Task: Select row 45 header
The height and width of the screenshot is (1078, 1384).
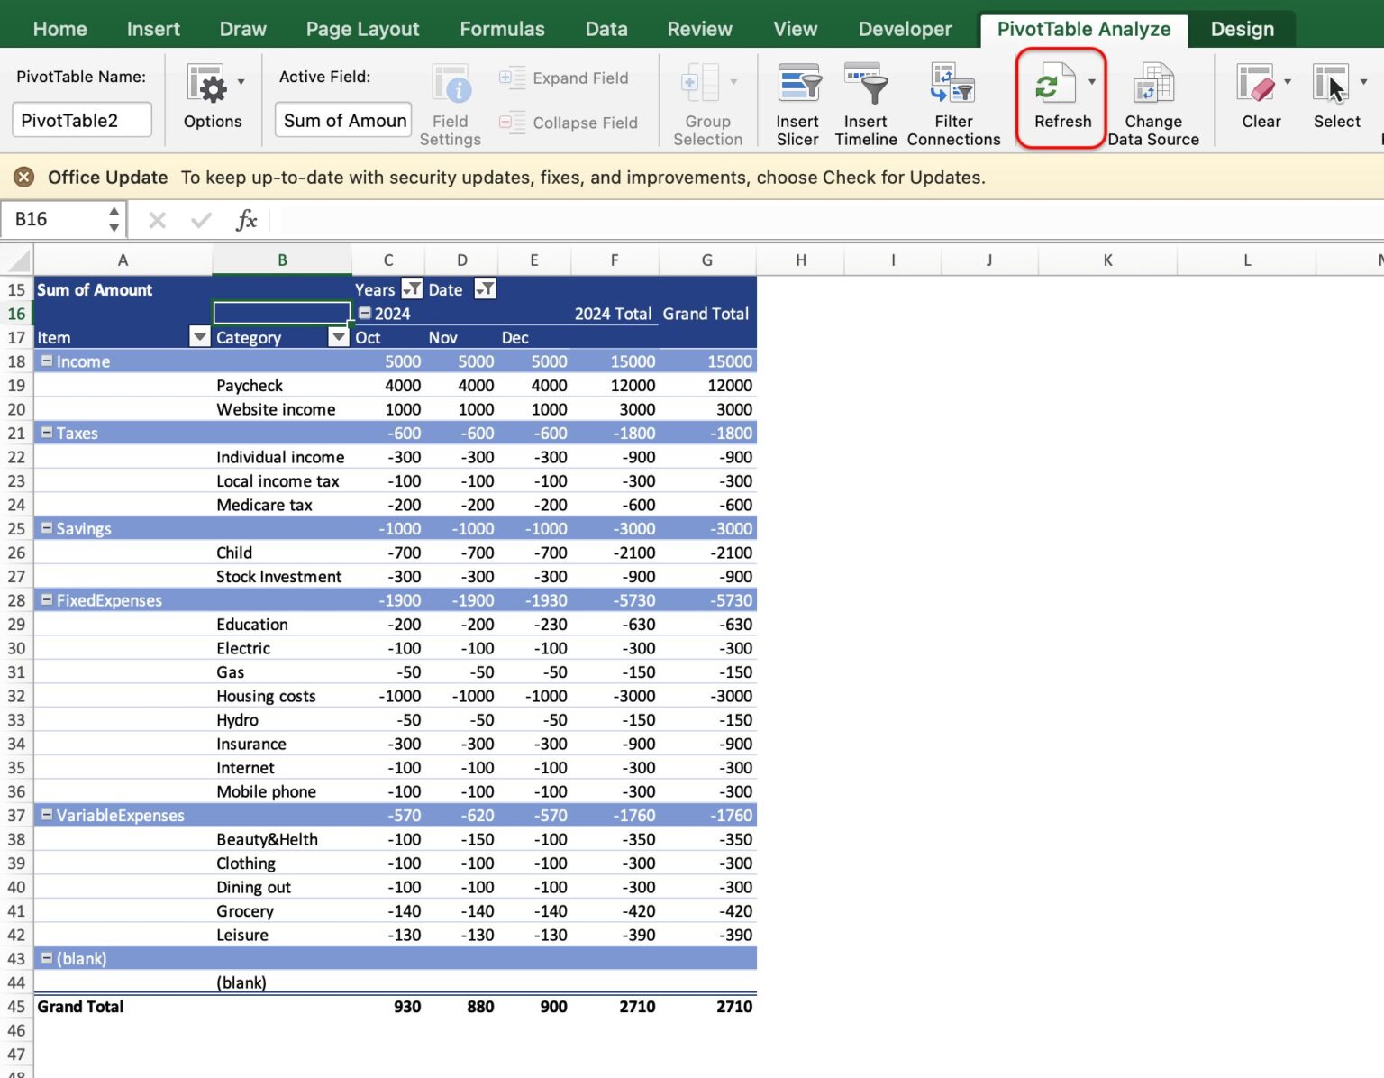Action: (x=16, y=1007)
